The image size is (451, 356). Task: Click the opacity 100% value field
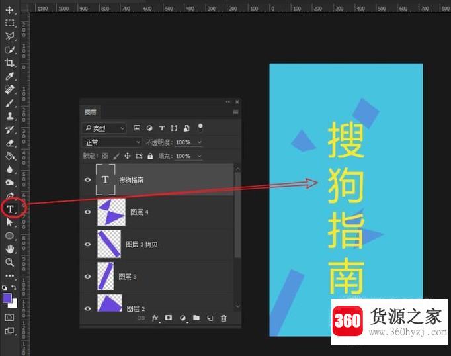[183, 142]
